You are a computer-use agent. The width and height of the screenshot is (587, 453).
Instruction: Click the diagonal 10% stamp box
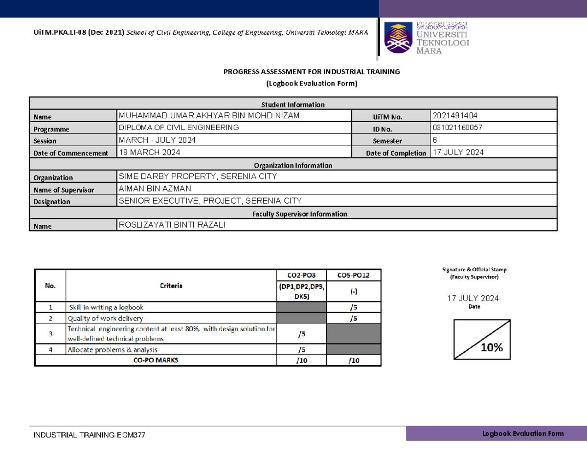click(x=481, y=341)
